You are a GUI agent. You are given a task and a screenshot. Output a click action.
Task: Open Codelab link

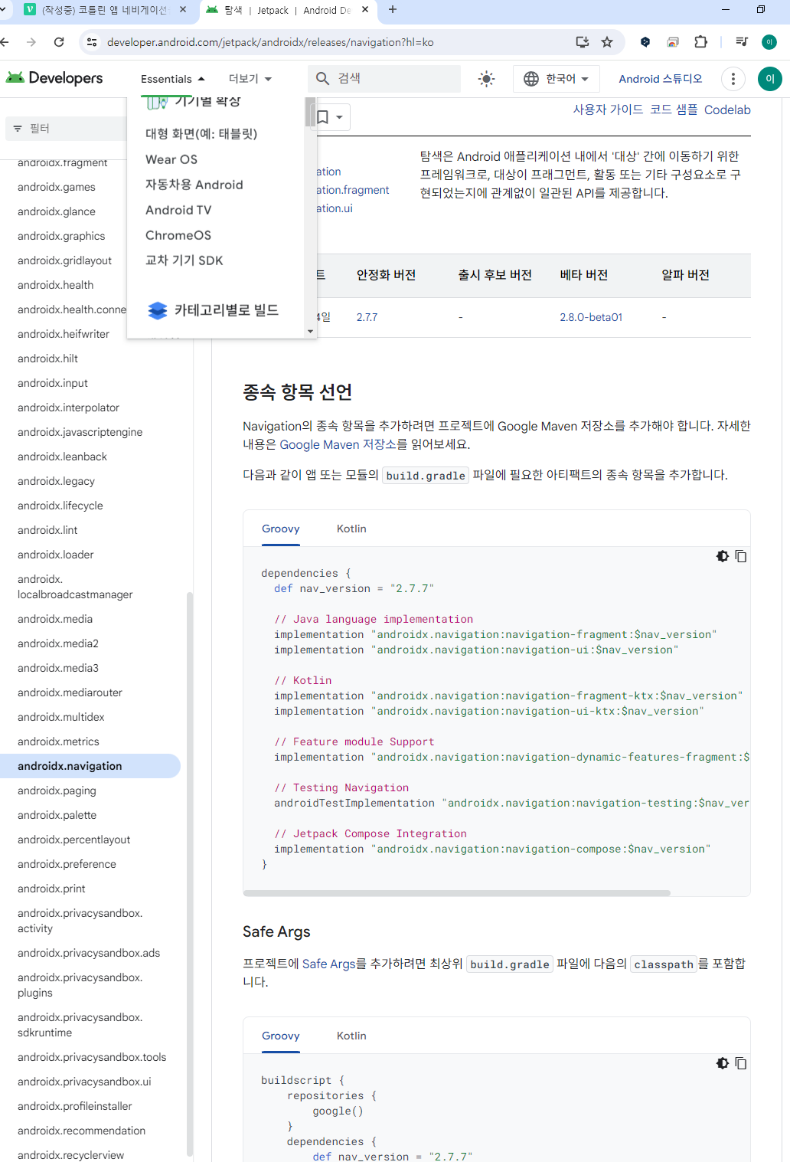[x=727, y=110]
